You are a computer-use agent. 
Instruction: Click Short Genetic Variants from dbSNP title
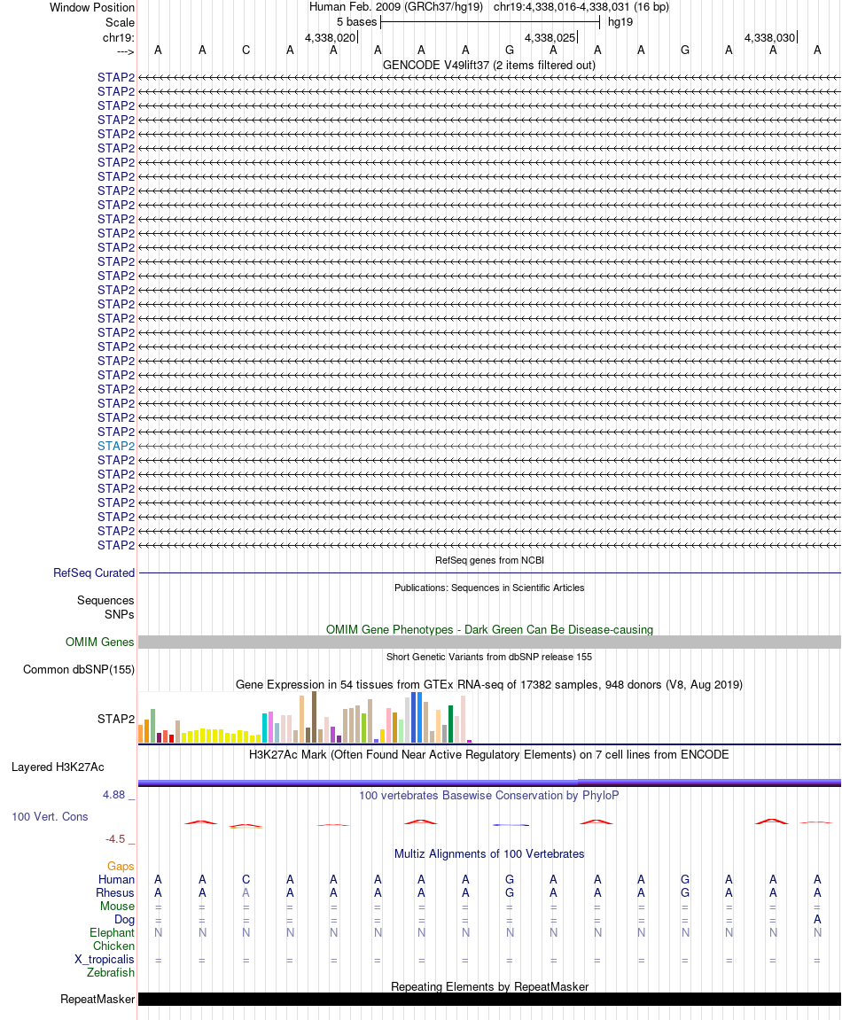489,657
